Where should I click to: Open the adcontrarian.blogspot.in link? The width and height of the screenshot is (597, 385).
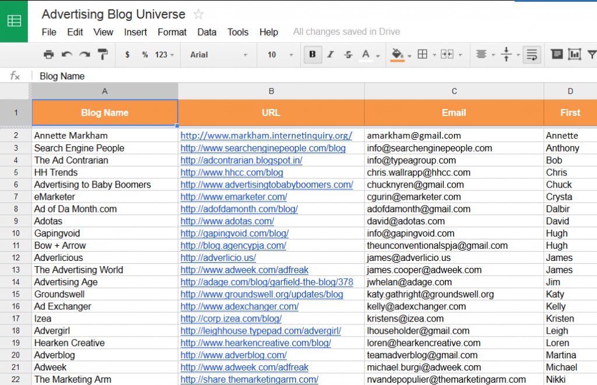coord(241,160)
